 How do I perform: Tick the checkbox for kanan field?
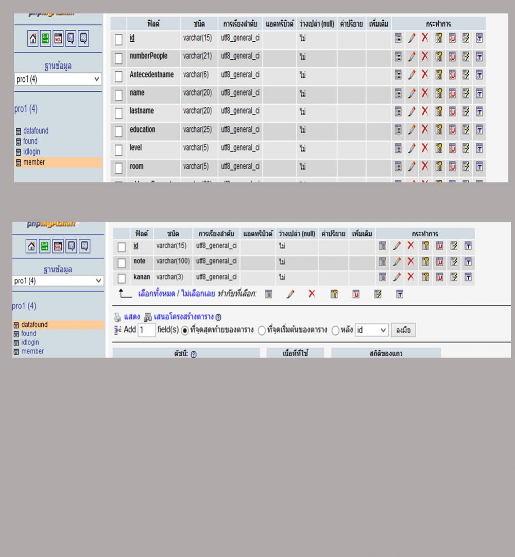(x=122, y=278)
